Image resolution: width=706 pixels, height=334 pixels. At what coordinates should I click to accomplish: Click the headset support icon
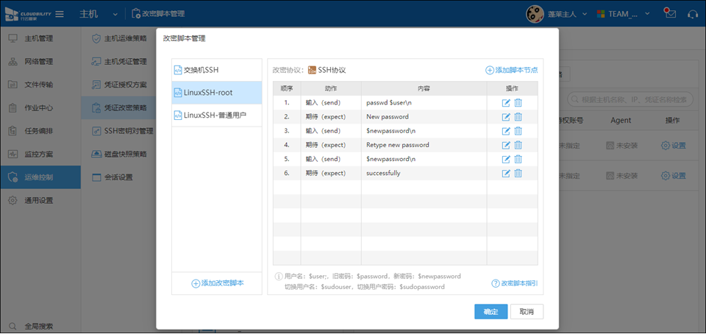[x=692, y=14]
